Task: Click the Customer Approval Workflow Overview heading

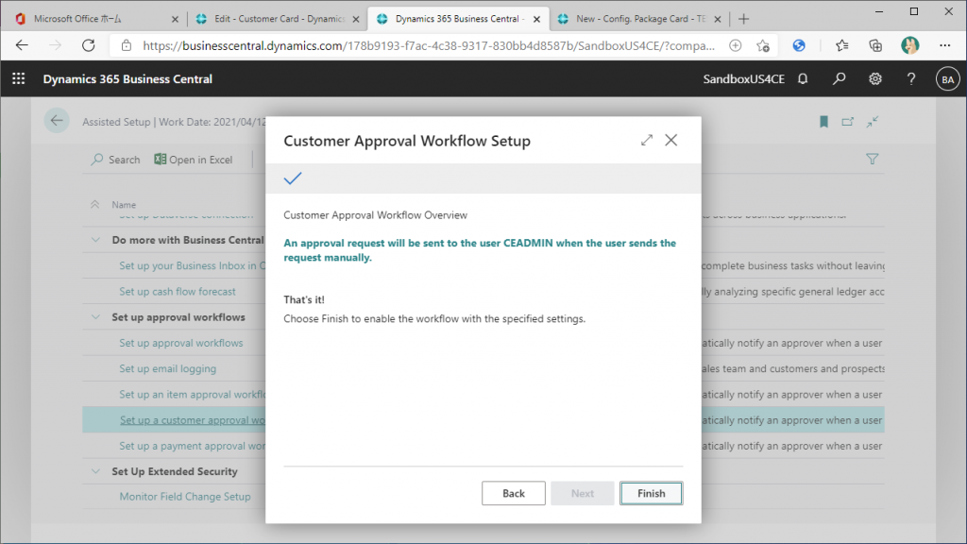Action: coord(376,215)
